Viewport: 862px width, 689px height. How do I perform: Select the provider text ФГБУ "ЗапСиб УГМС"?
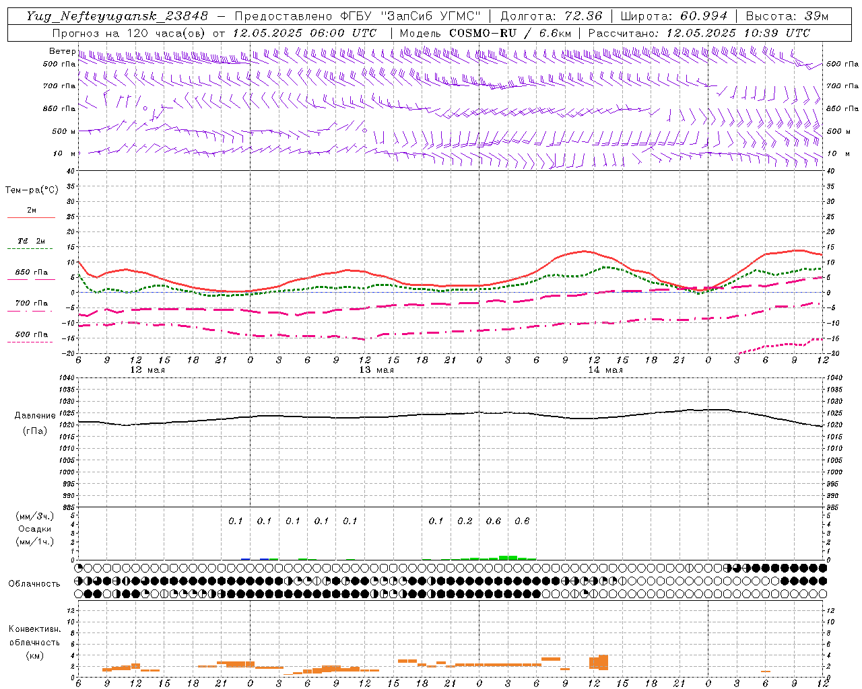pyautogui.click(x=409, y=16)
